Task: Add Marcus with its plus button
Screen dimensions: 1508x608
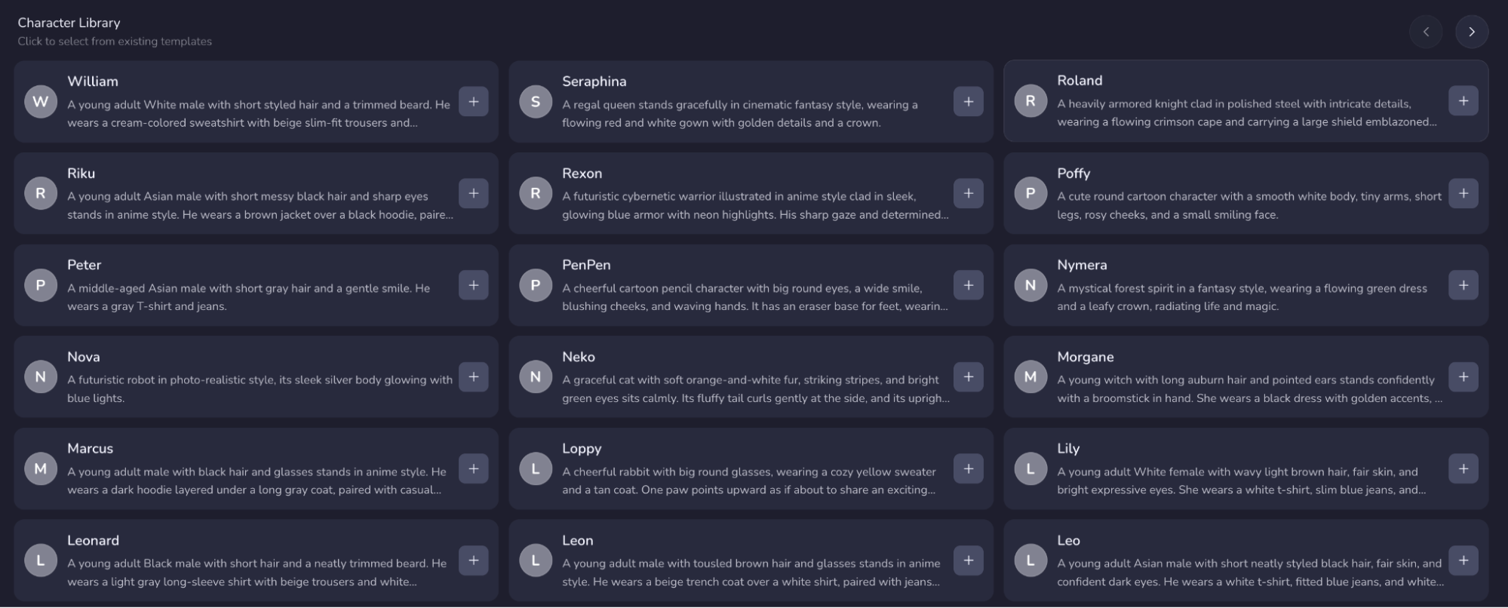Action: [x=474, y=468]
